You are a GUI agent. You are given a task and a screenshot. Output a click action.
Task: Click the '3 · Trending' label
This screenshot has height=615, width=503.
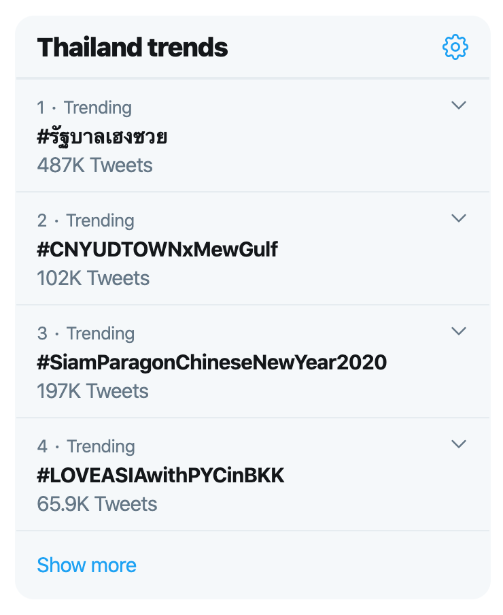(86, 333)
